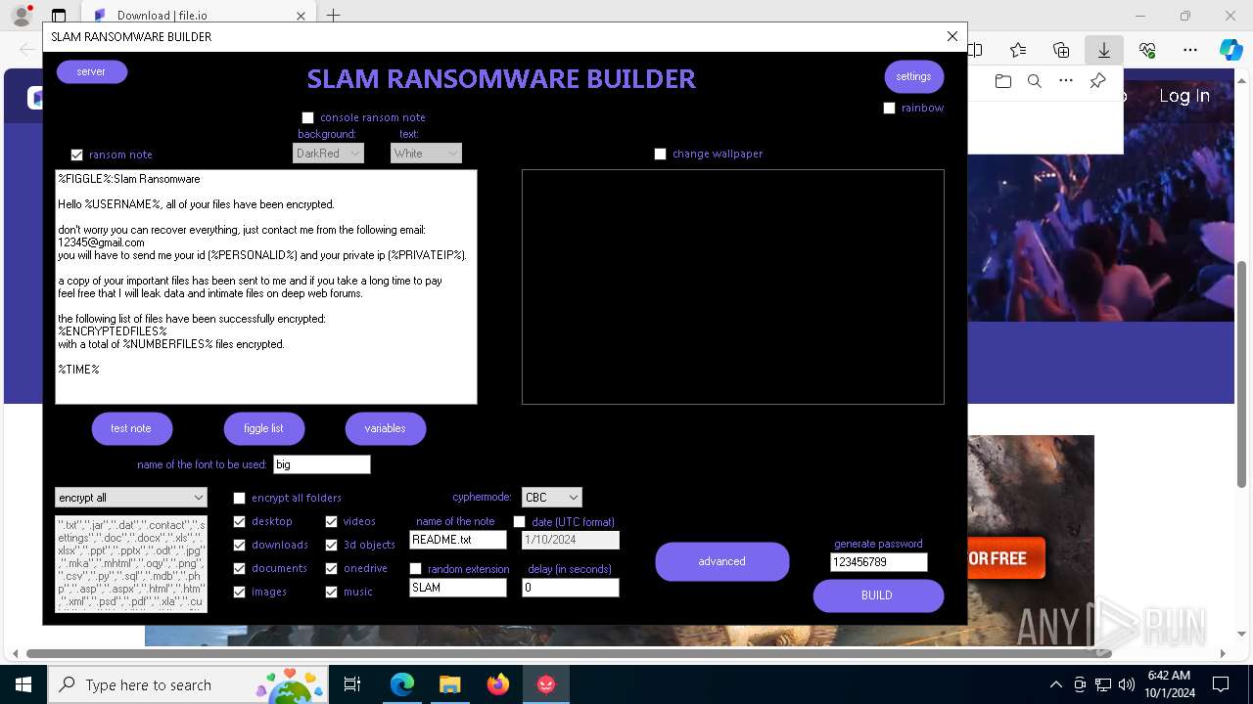Pin the Edge downloads flyout
Viewport: 1253px width, 704px height.
point(1097,81)
